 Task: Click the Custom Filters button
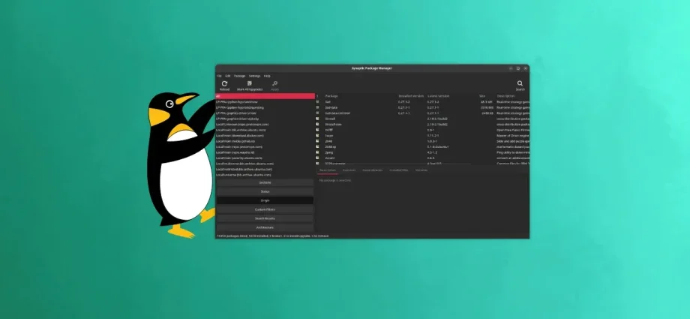click(265, 209)
